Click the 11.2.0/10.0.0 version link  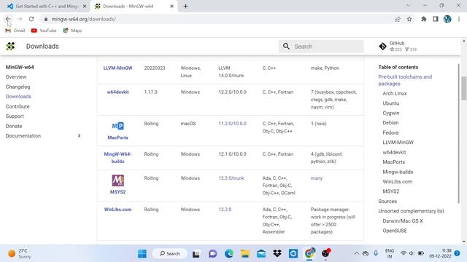tap(232, 124)
